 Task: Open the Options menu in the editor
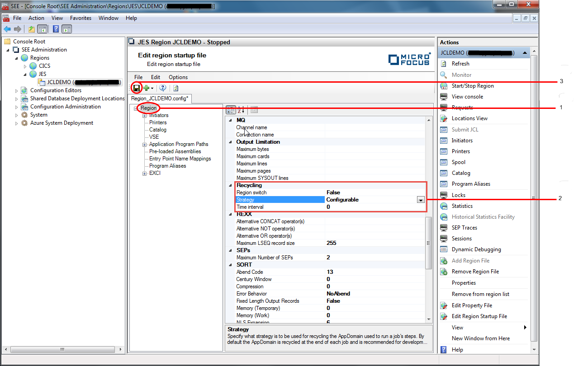click(x=178, y=77)
